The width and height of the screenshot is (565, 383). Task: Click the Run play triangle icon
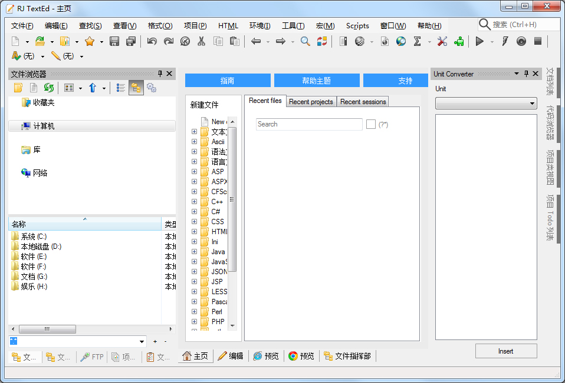tap(479, 41)
